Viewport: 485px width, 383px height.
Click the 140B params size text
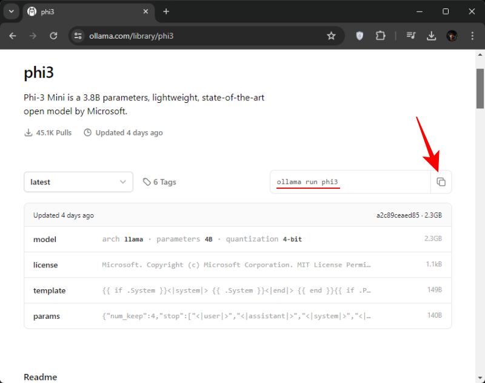(435, 315)
